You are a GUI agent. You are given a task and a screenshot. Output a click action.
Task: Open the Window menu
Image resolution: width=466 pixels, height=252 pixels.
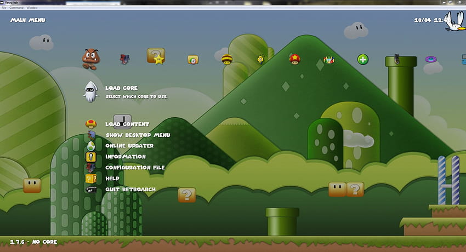tap(32, 8)
